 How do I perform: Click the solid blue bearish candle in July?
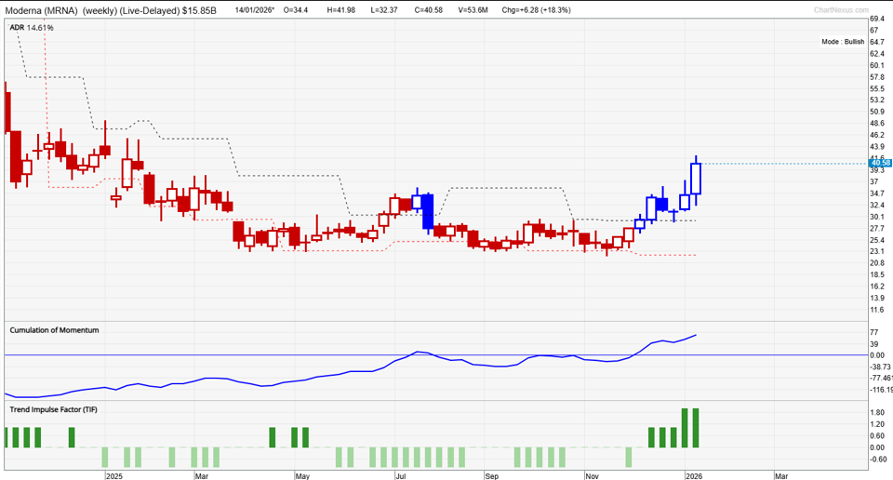coord(428,212)
